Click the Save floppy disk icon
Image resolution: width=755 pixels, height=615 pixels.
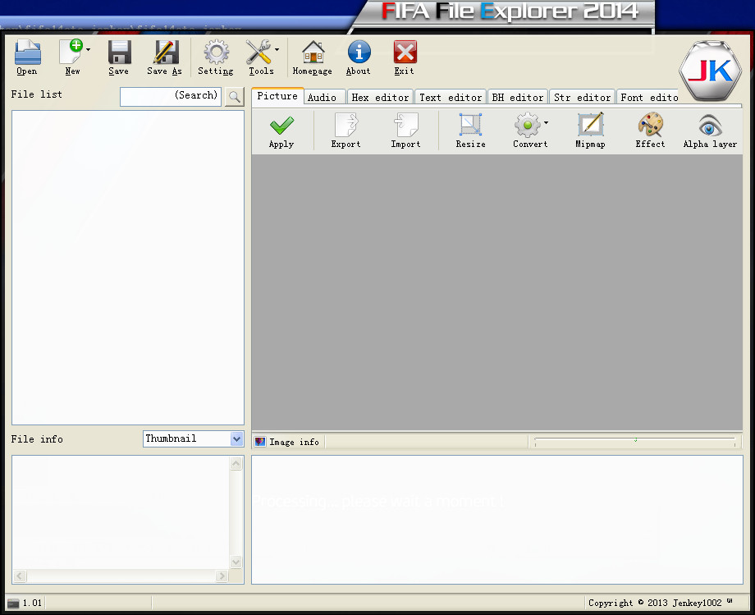[120, 52]
